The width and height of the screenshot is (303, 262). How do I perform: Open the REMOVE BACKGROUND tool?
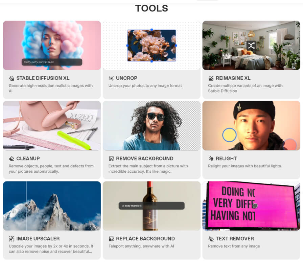pos(144,158)
